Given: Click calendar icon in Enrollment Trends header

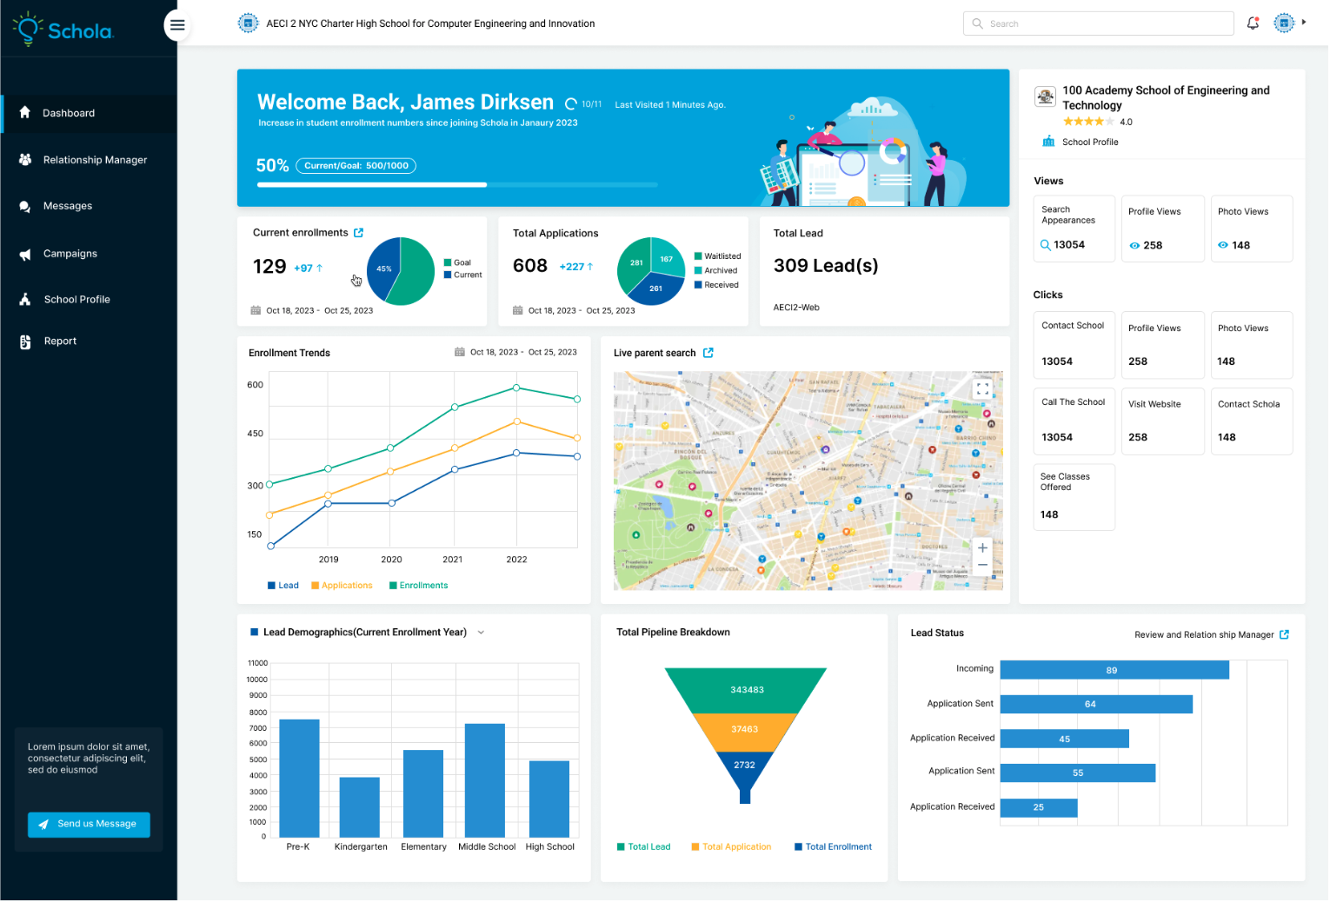Looking at the screenshot, I should [460, 353].
